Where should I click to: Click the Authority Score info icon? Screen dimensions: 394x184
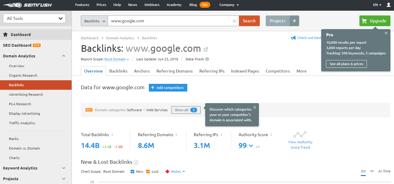[x=272, y=135]
